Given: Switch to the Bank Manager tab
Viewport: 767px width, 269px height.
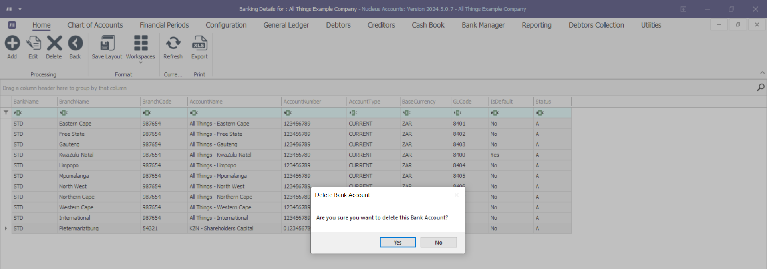Looking at the screenshot, I should pos(483,25).
